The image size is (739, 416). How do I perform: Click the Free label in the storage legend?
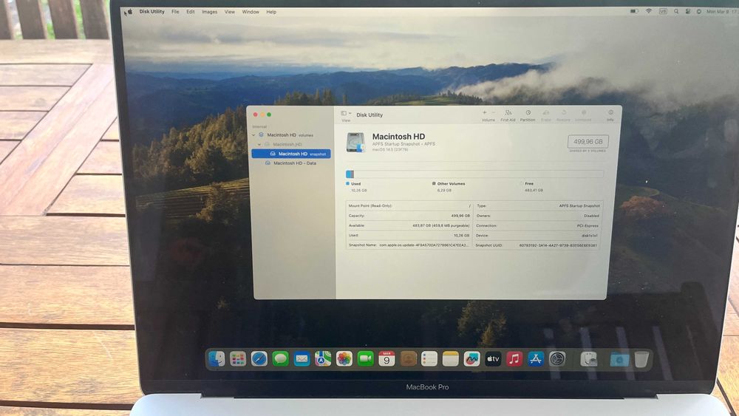click(x=529, y=184)
